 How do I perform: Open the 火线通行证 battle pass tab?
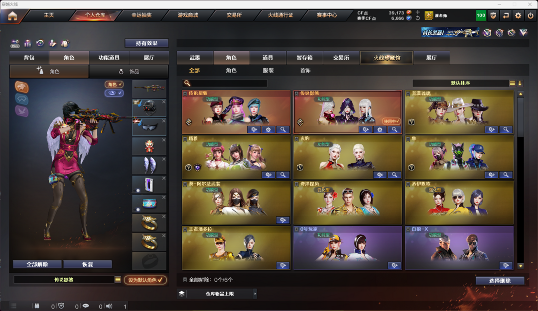click(x=280, y=15)
